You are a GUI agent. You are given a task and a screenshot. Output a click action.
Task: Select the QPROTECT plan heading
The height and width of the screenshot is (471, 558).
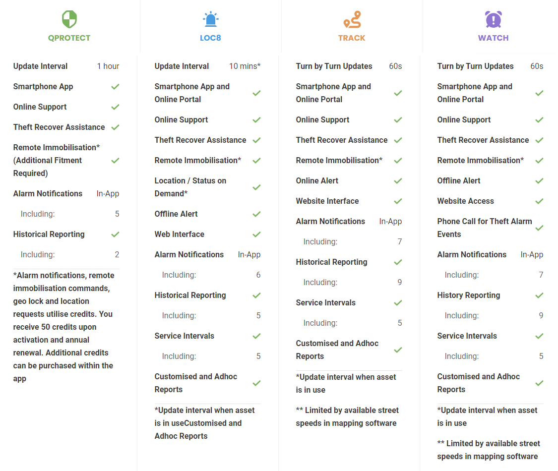(x=69, y=38)
